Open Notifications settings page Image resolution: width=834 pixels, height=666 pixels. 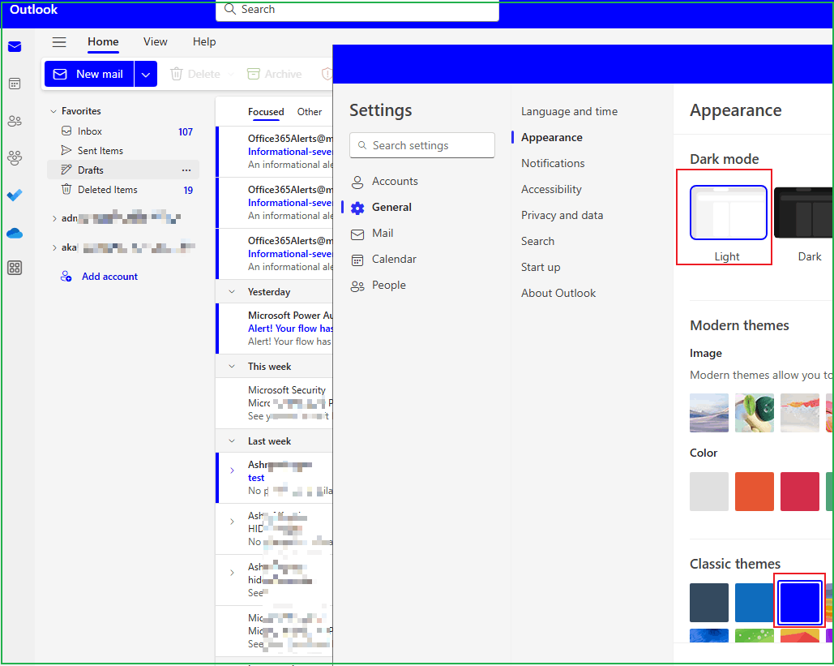click(553, 163)
